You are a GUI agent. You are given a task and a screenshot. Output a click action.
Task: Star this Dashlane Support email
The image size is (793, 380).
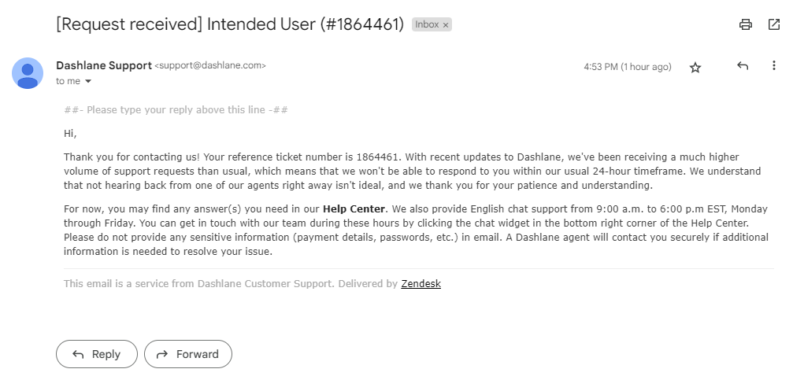tap(695, 68)
